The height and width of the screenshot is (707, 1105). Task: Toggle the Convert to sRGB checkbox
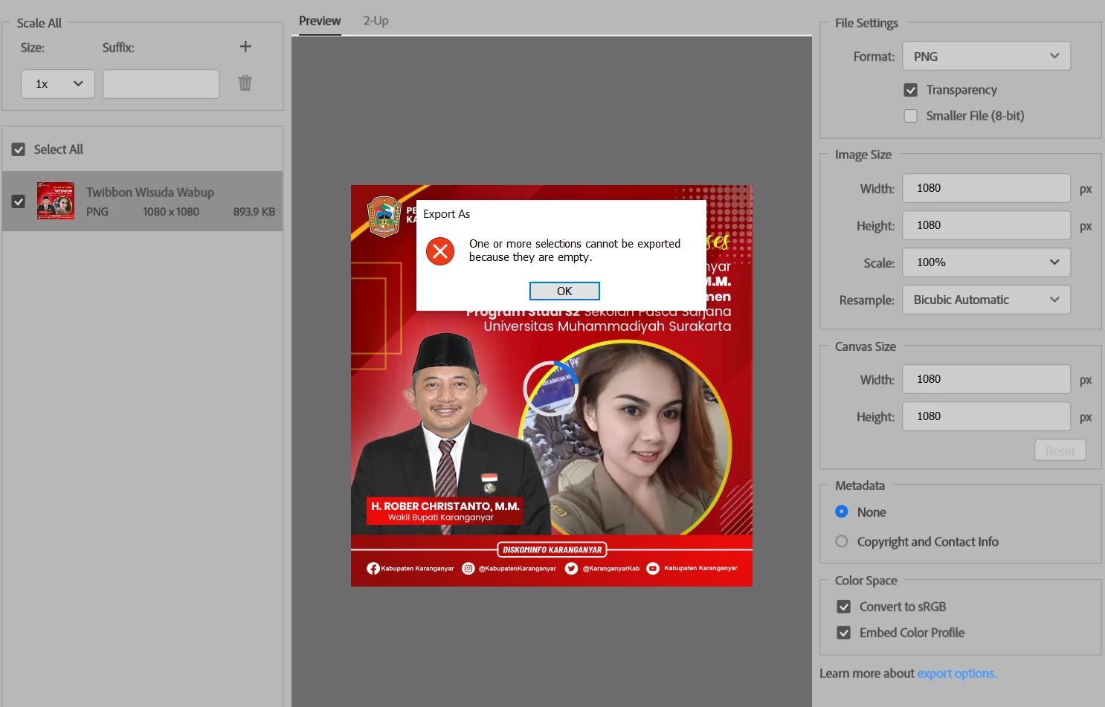843,607
